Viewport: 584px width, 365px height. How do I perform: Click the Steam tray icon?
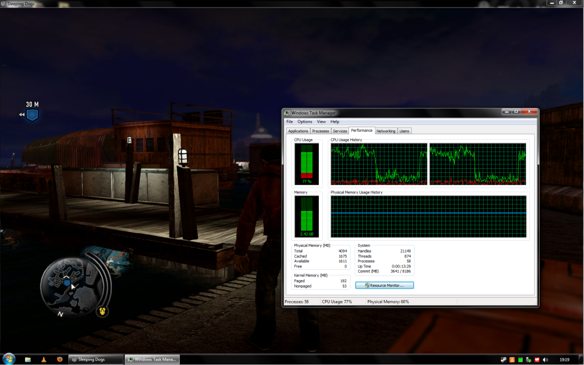click(504, 360)
